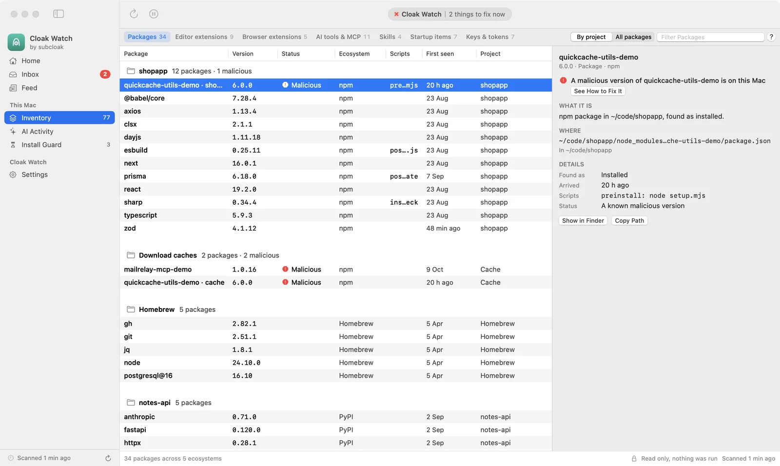Click the Copy Path button

click(629, 221)
